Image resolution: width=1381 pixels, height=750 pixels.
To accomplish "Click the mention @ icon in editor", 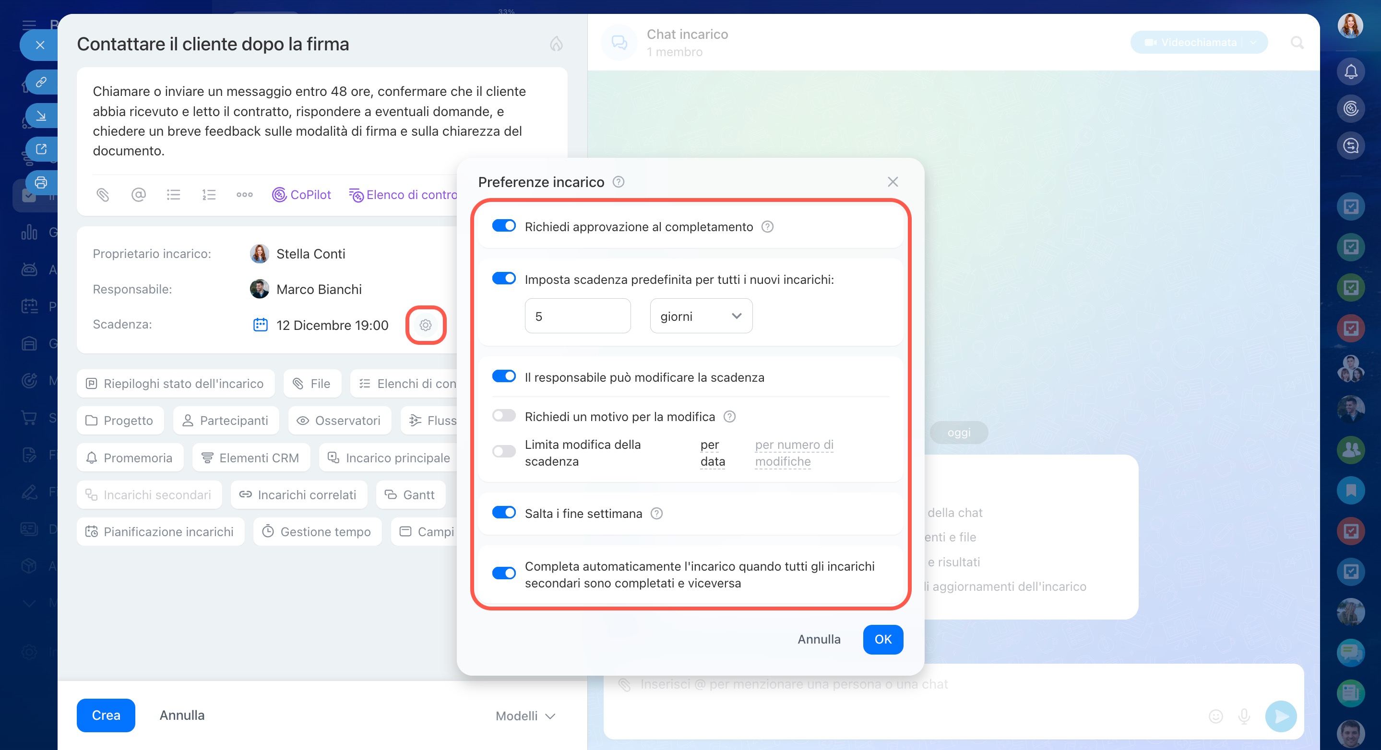I will (x=138, y=195).
